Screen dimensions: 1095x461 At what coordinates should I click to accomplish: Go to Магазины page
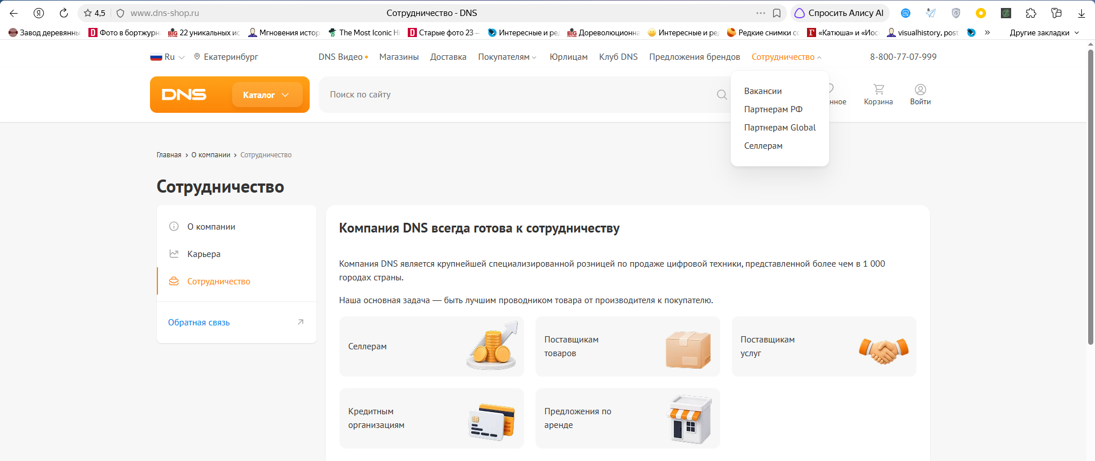pos(399,57)
